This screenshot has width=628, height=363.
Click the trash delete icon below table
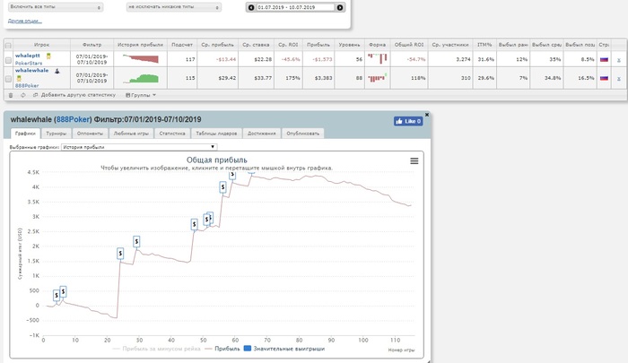point(11,95)
